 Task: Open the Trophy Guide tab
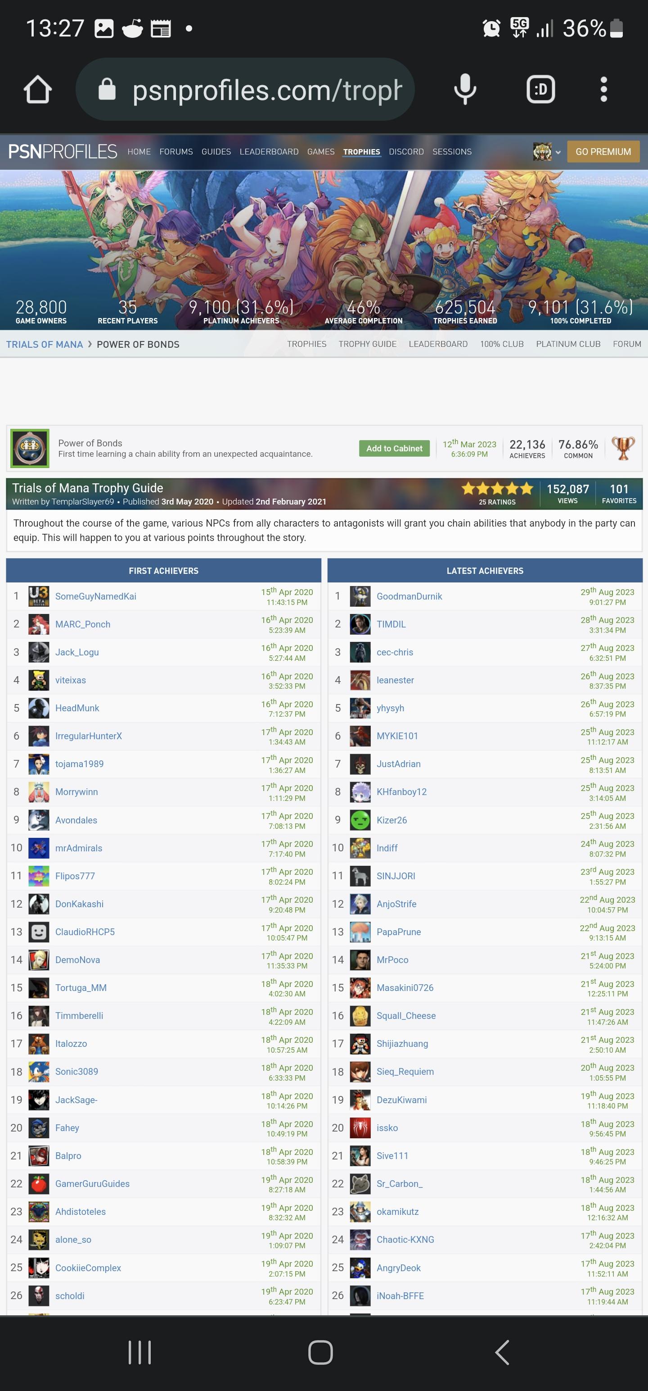pos(367,344)
